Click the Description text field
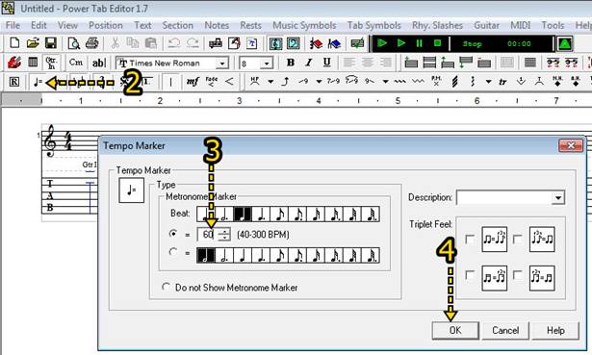The image size is (592, 355). pos(504,197)
